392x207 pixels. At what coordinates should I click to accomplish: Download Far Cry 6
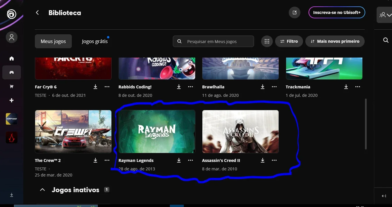tap(95, 87)
